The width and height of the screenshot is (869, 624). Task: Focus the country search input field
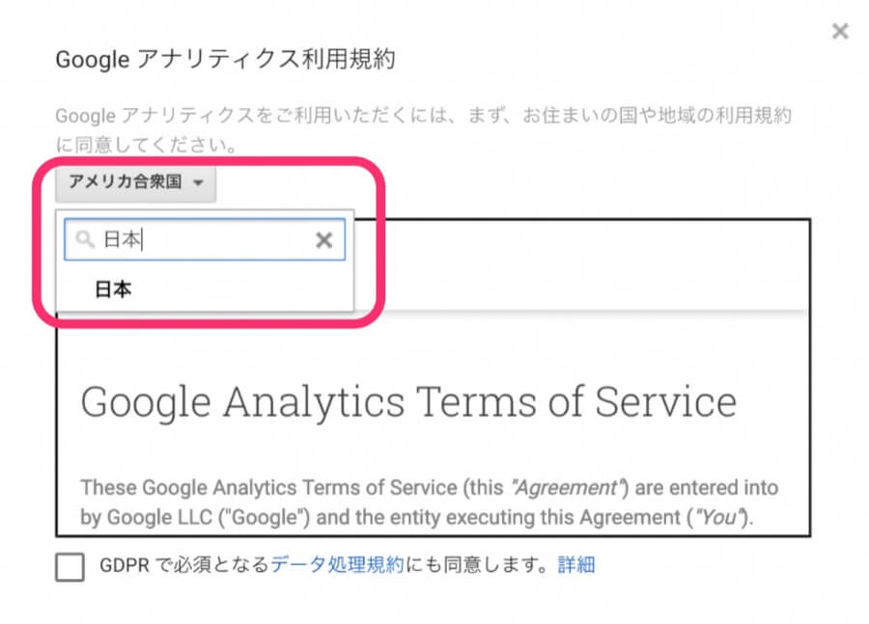[203, 241]
